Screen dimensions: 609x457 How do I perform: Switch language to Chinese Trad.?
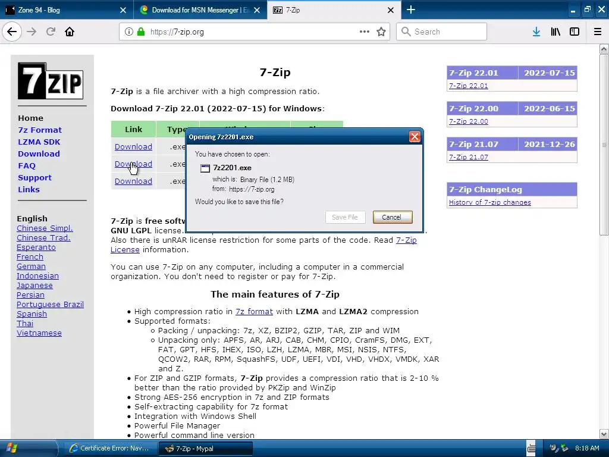click(x=43, y=237)
